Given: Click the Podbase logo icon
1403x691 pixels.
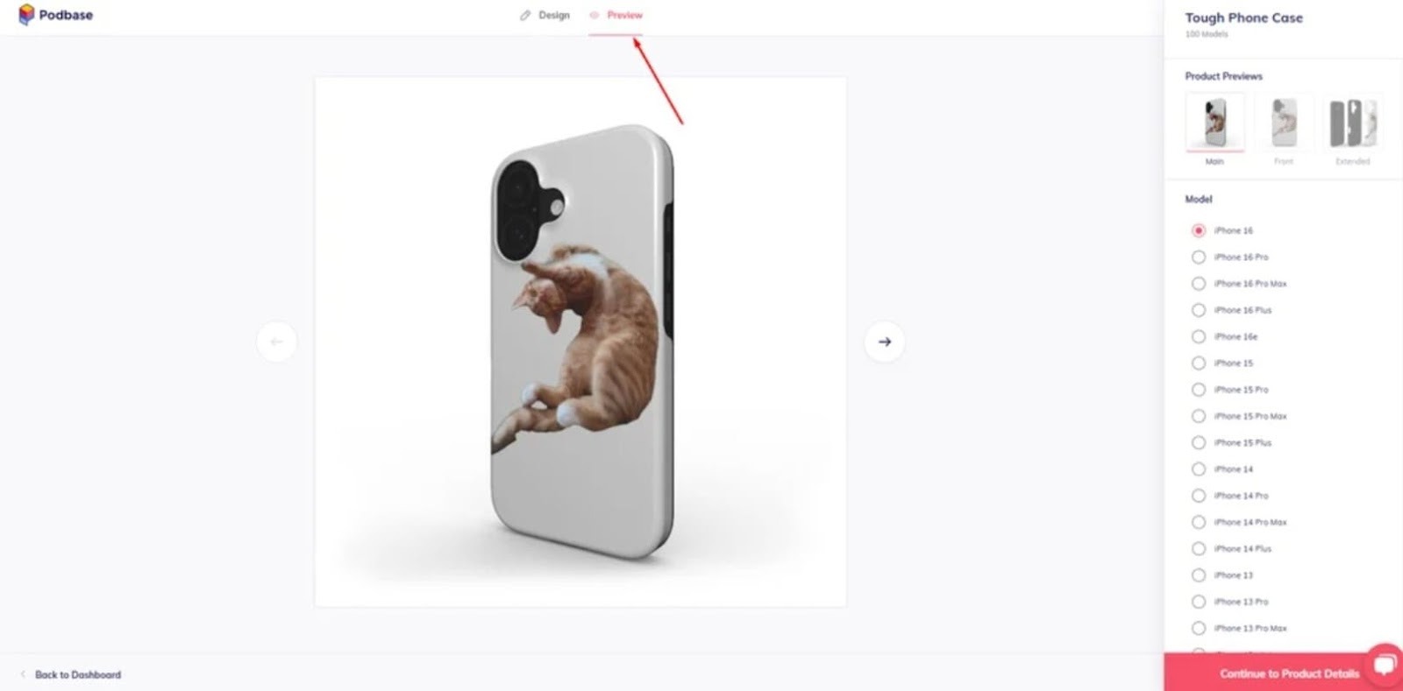Looking at the screenshot, I should tap(26, 14).
